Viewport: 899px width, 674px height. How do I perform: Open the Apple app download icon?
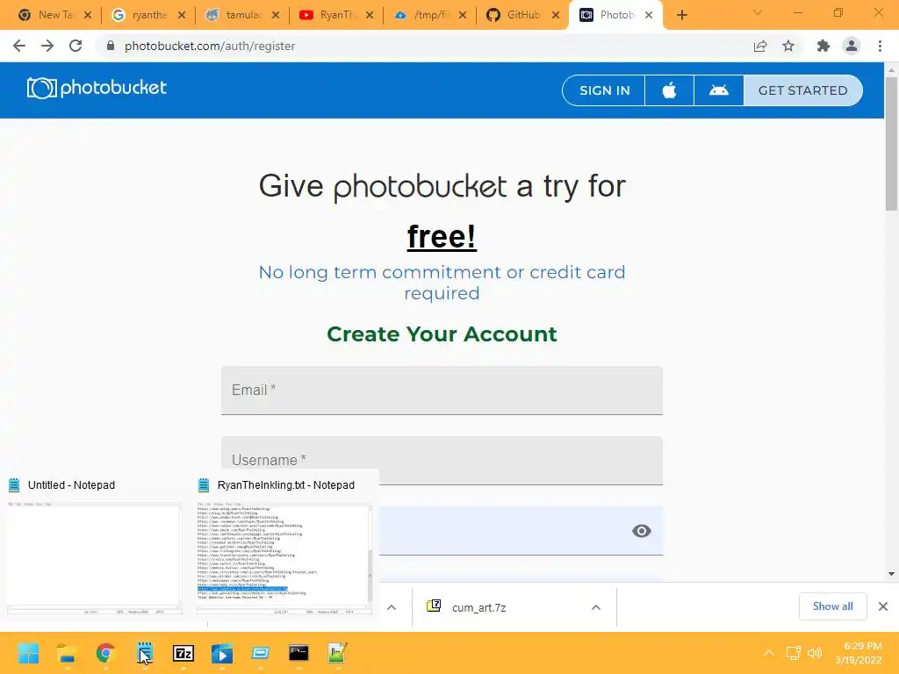pyautogui.click(x=669, y=90)
